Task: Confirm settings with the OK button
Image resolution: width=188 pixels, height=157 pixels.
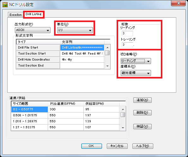Action: click(x=92, y=146)
